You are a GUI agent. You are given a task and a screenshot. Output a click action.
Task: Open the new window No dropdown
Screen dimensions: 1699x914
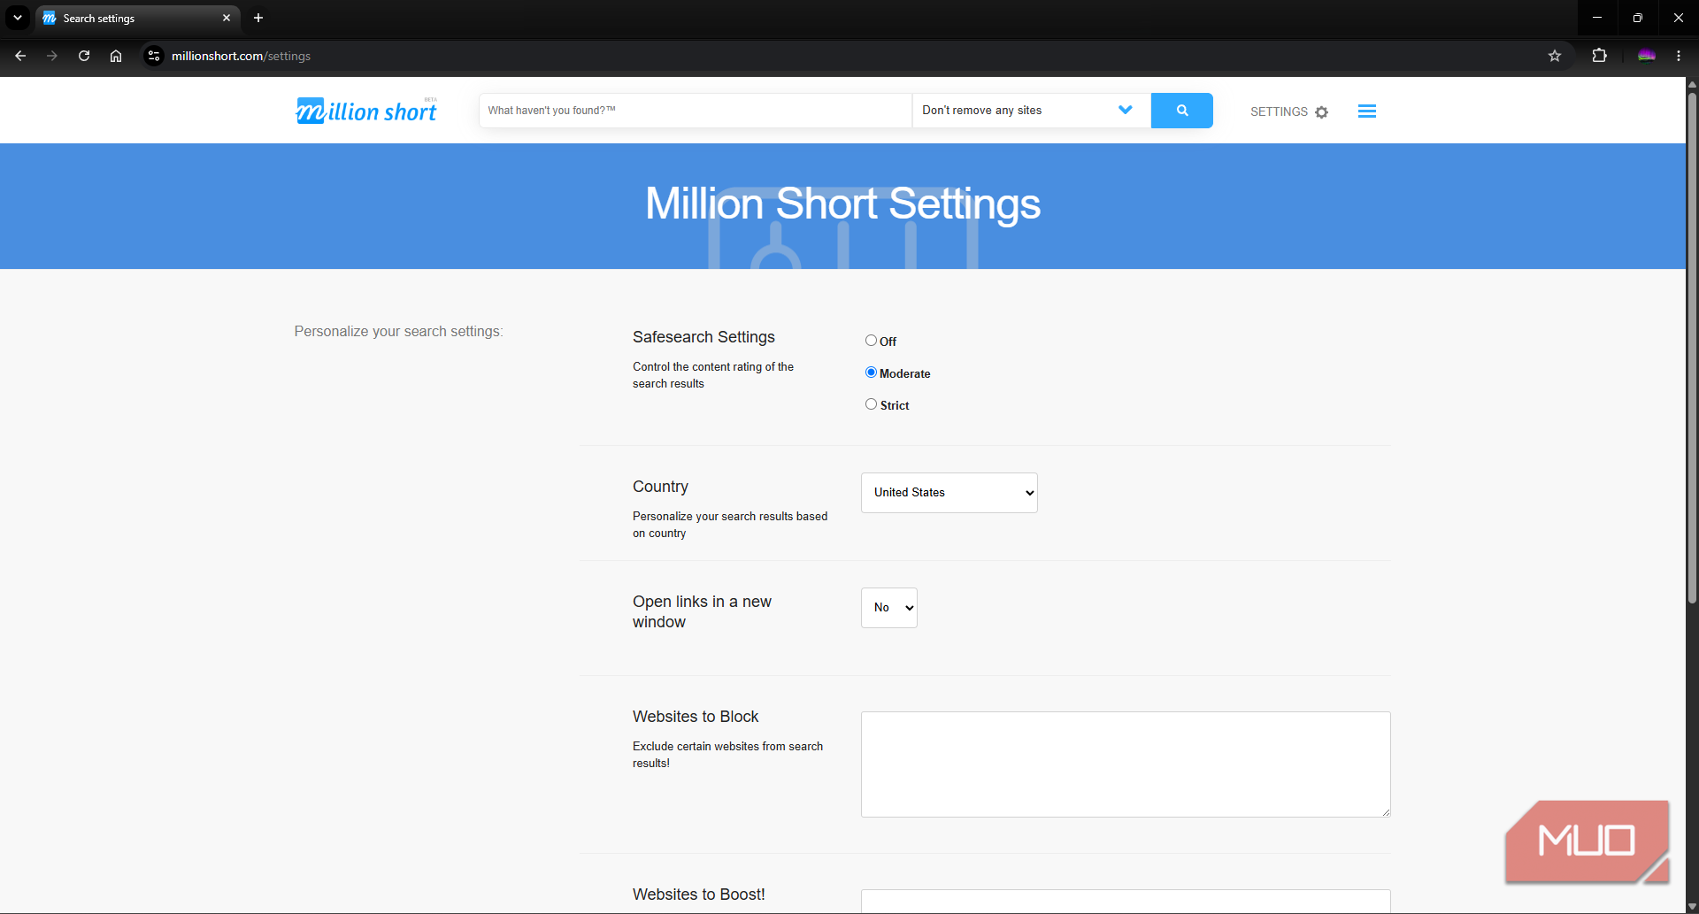[x=888, y=608]
